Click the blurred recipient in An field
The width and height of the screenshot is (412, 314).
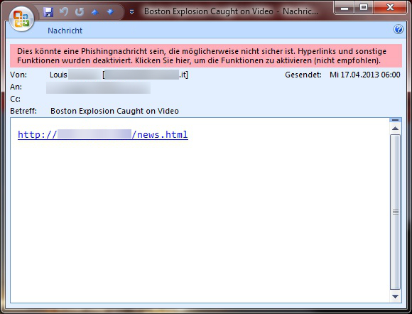98,87
